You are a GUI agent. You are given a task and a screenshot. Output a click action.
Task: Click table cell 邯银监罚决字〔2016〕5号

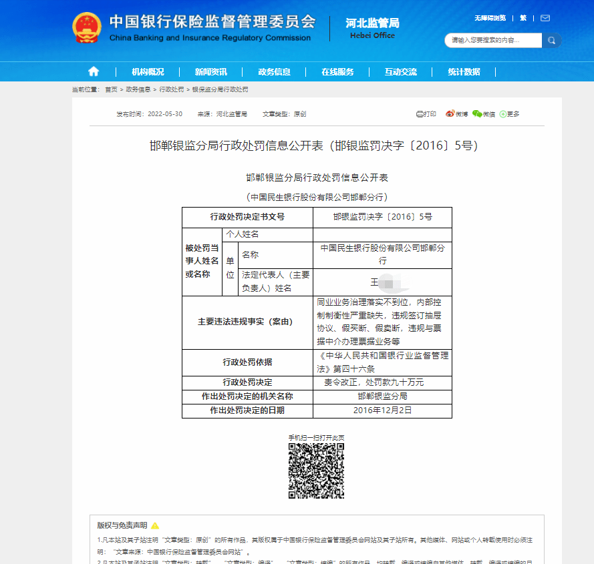pyautogui.click(x=383, y=217)
